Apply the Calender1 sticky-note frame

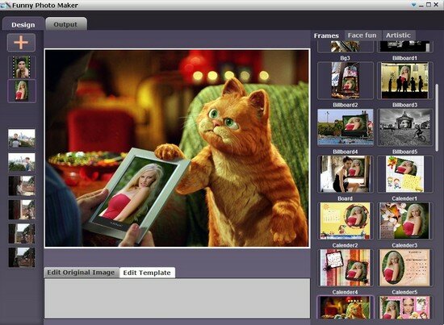405,174
